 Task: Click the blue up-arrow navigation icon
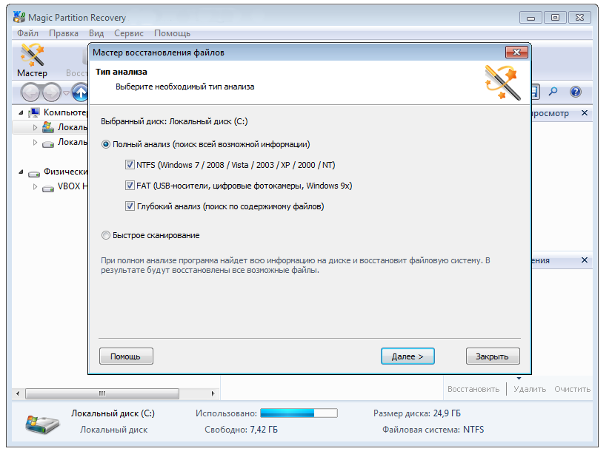coord(80,92)
